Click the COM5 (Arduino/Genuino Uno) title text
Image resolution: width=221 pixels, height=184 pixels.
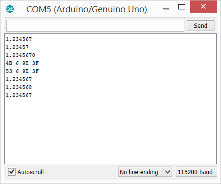click(x=87, y=9)
